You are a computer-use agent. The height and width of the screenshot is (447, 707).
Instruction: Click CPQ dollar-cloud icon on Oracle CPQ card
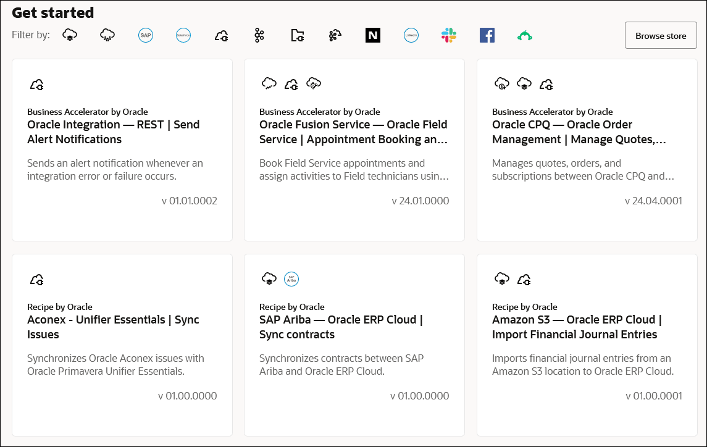pyautogui.click(x=502, y=83)
